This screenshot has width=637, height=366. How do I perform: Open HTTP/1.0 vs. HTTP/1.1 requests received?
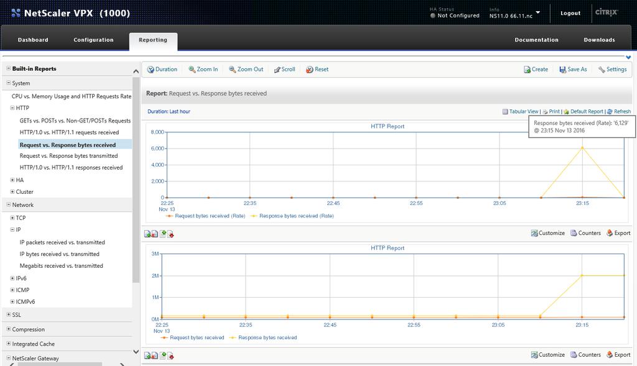tap(69, 132)
